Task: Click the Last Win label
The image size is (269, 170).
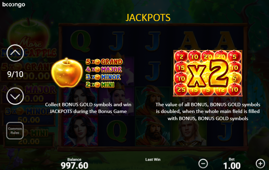Action: pyautogui.click(x=153, y=159)
